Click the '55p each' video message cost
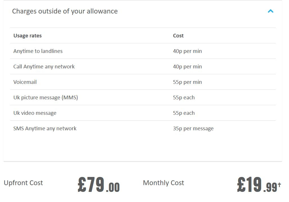Screen dimensions: 289x202 (x=184, y=113)
